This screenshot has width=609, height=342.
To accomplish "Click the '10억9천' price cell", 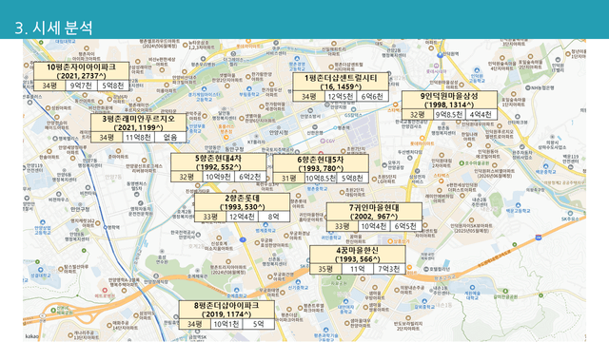I will point(218,177).
